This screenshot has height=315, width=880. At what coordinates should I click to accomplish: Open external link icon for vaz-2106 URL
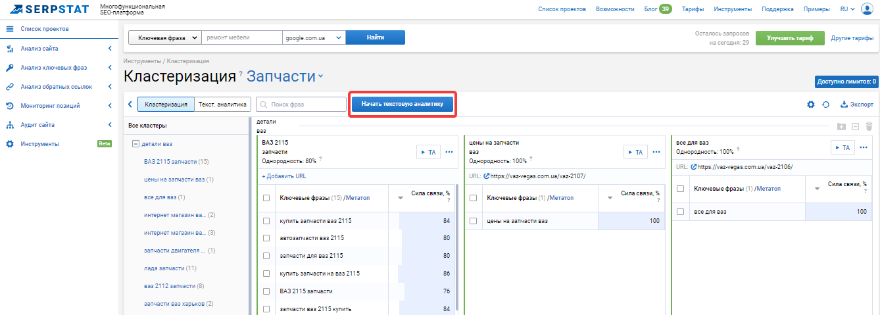pos(694,167)
